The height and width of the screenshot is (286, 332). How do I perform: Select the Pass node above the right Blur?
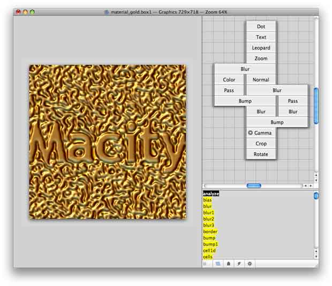[293, 101]
